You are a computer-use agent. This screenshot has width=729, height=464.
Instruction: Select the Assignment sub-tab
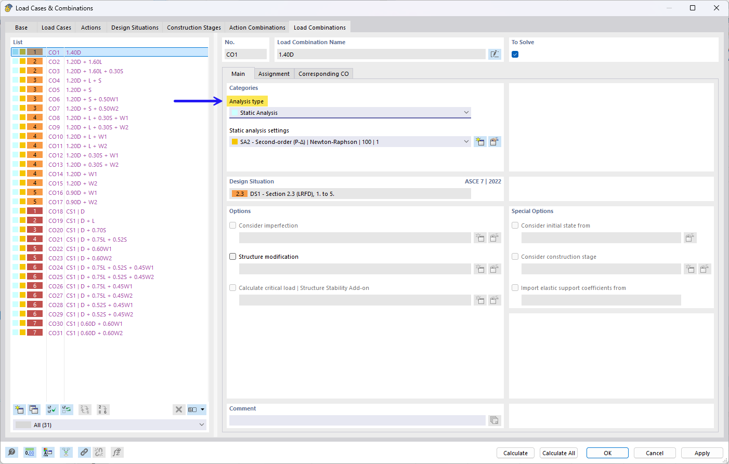pos(274,74)
